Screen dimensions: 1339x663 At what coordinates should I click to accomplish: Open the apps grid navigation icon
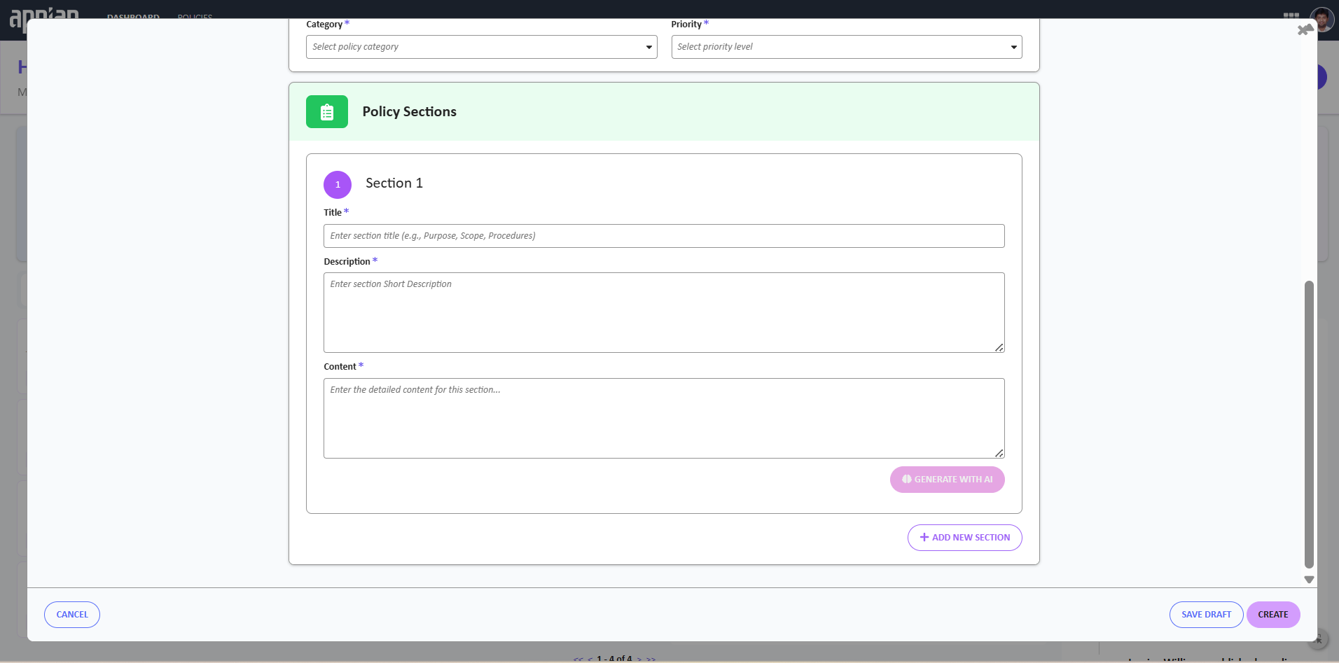coord(1291,15)
